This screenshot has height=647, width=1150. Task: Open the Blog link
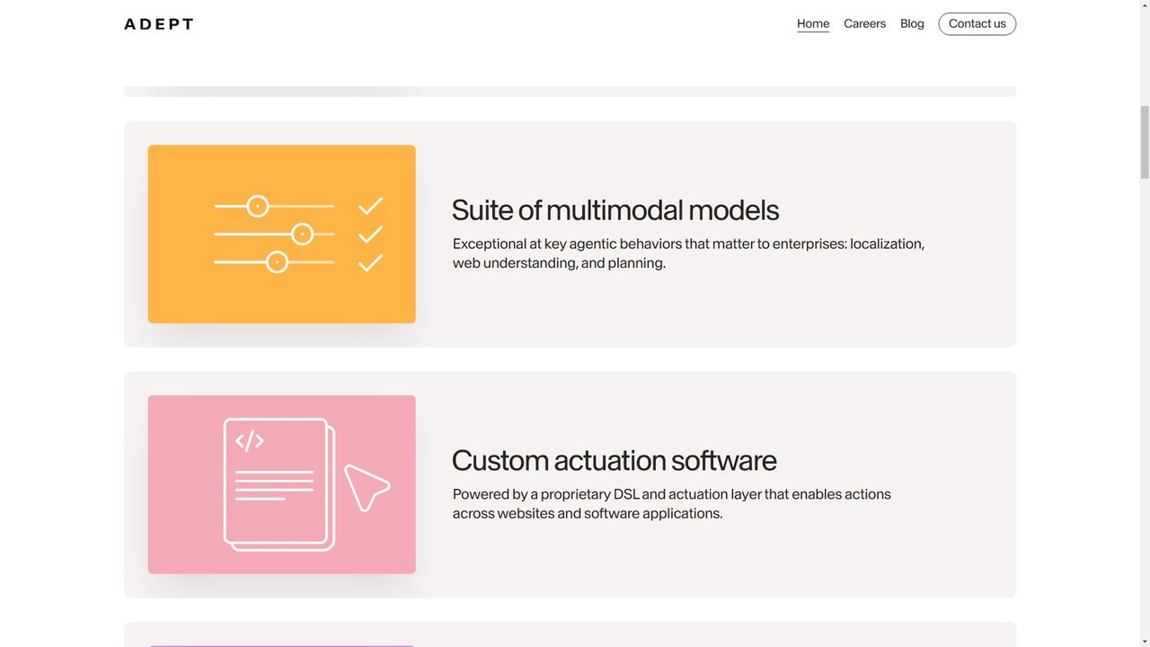point(912,24)
